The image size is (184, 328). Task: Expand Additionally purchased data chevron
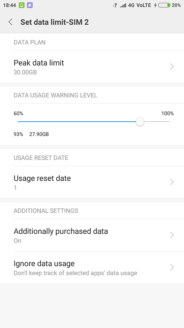[172, 235]
